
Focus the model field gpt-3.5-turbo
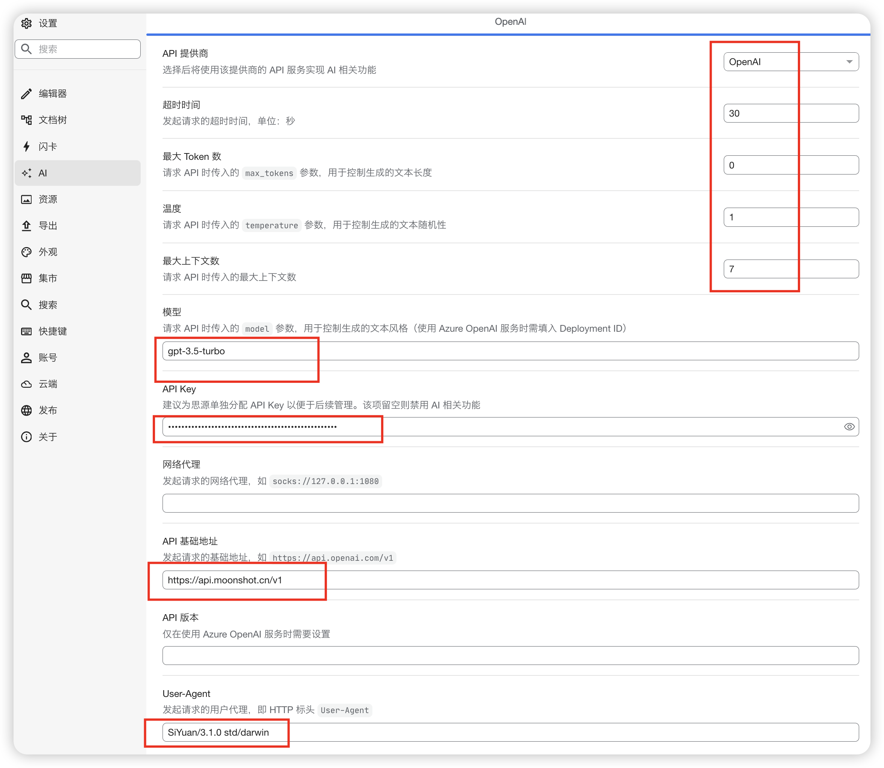[x=510, y=351]
